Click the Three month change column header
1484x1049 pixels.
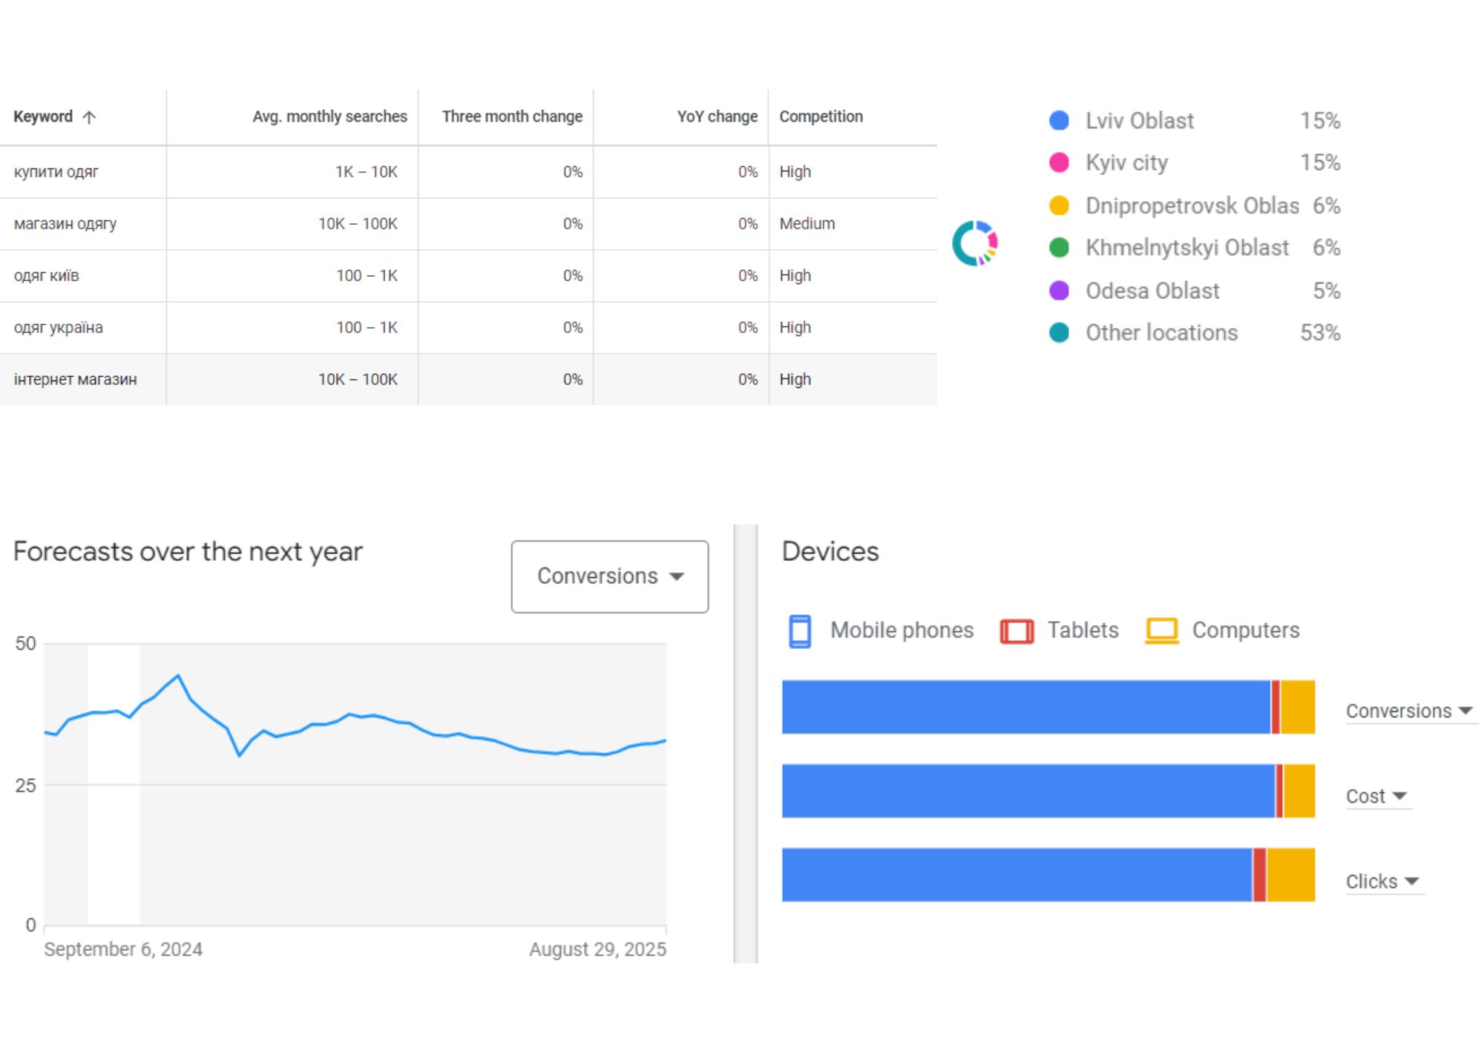pos(512,116)
